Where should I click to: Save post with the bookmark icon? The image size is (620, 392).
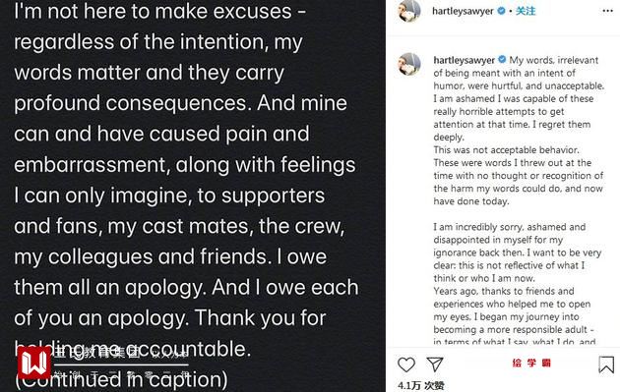pyautogui.click(x=606, y=364)
